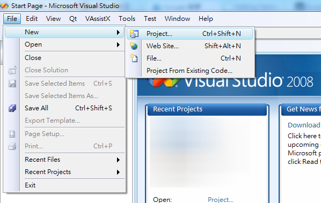Click the Web Site globe icon

[x=134, y=46]
